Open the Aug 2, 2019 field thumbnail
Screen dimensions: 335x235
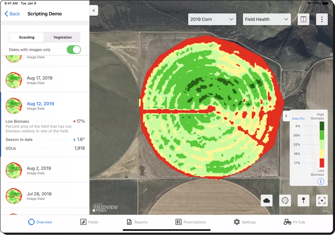14,170
